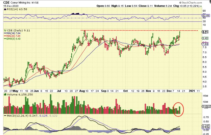Click the red MA(20) line swatch
The width and height of the screenshot is (211, 135).
click(x=5, y=36)
